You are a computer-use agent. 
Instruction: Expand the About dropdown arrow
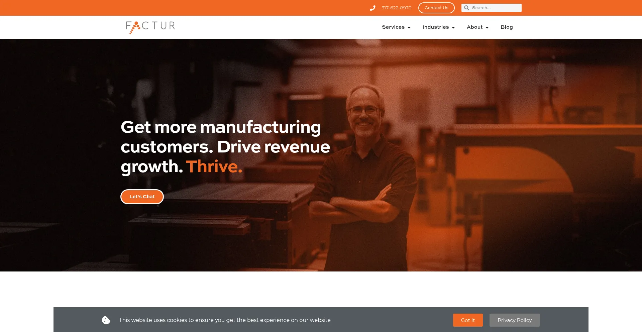tap(487, 27)
